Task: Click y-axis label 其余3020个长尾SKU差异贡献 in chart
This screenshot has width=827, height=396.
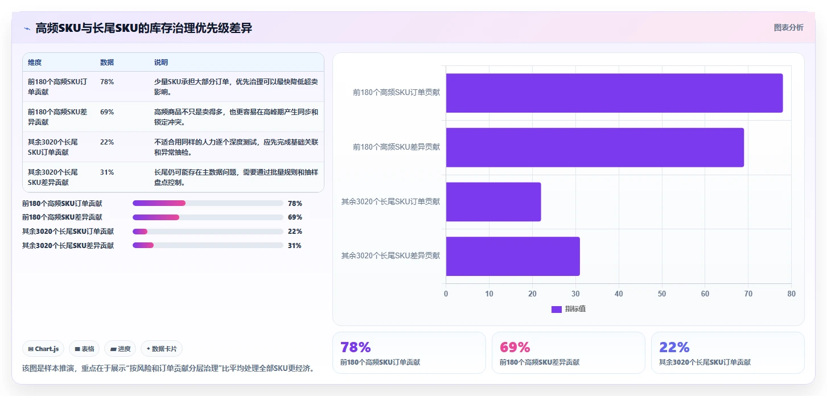Action: coord(390,256)
